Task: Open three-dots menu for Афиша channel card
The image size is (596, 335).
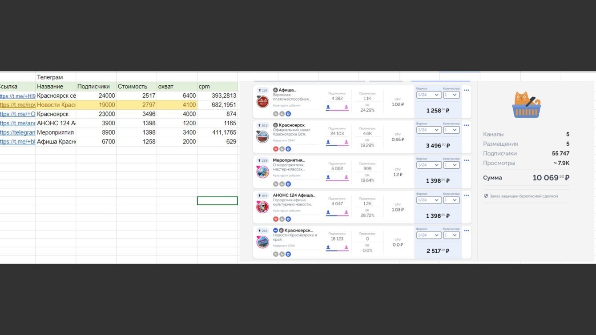Action: pos(467,90)
